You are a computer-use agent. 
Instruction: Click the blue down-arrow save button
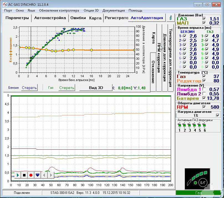[38, 175]
